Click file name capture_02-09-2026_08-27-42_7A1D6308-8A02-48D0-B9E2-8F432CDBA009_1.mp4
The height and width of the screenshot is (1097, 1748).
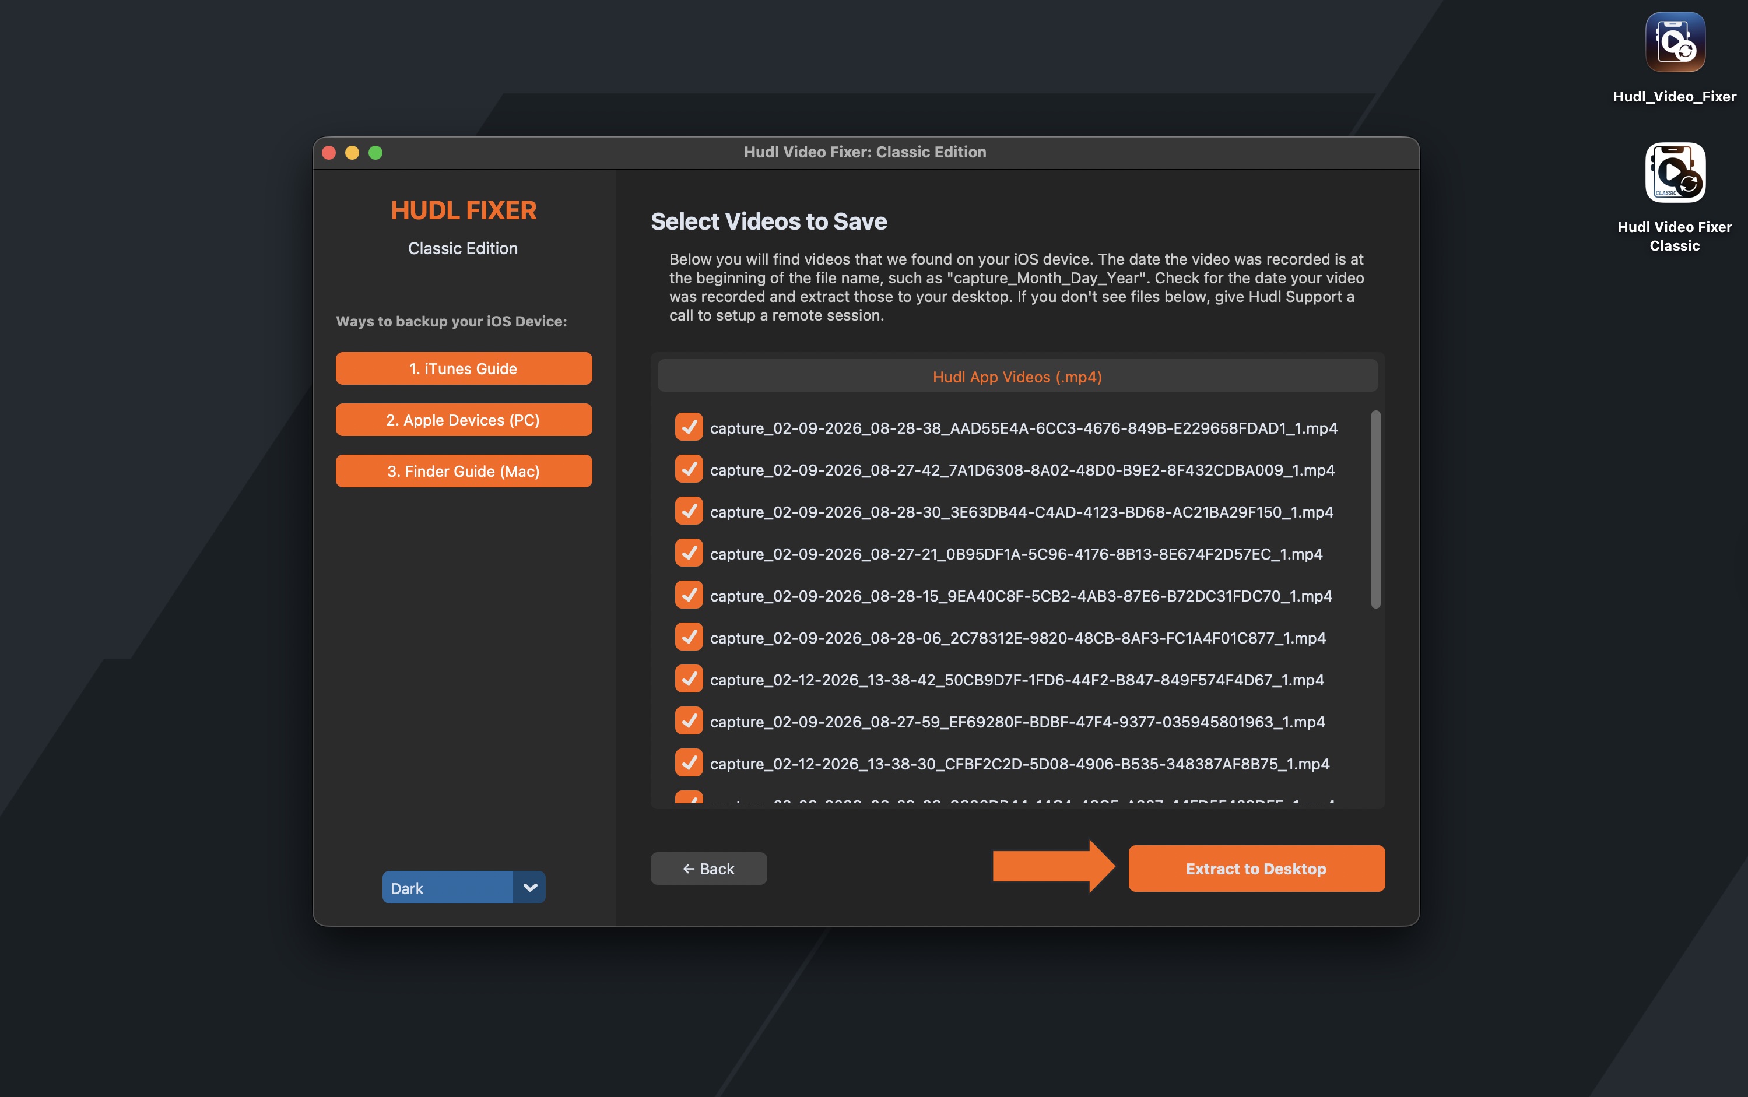pyautogui.click(x=1023, y=470)
